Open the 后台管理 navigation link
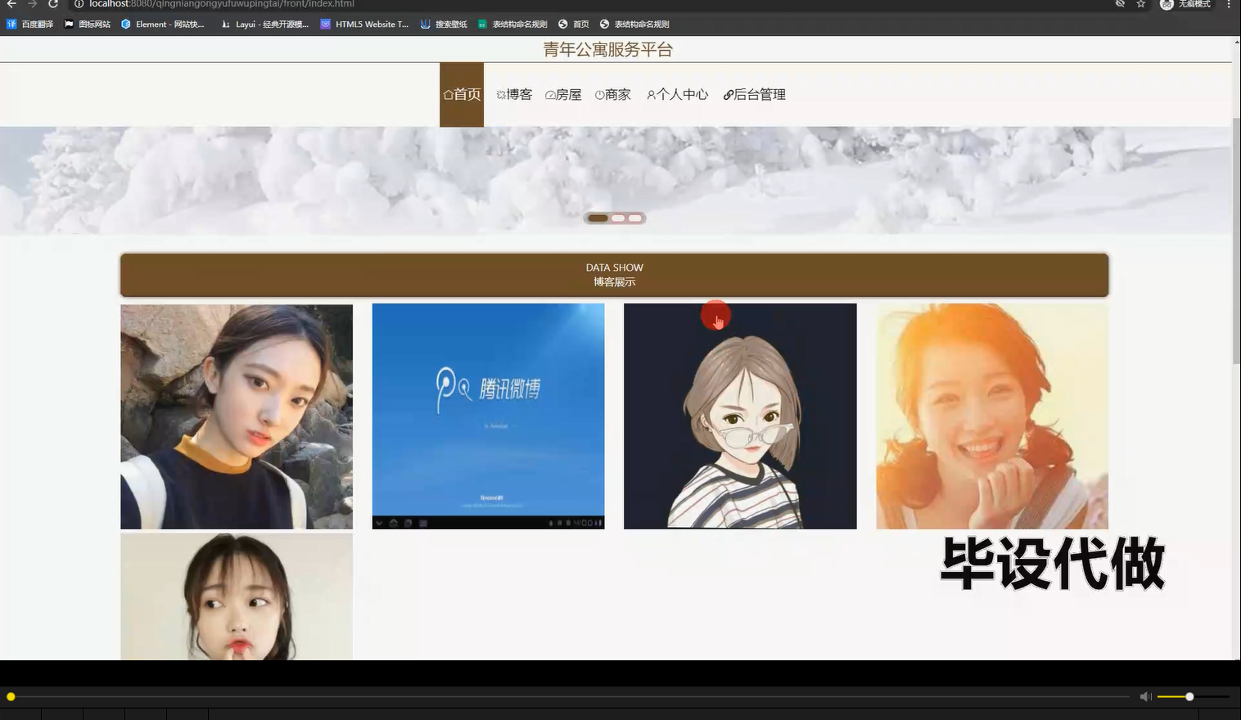The height and width of the screenshot is (720, 1241). click(x=754, y=95)
